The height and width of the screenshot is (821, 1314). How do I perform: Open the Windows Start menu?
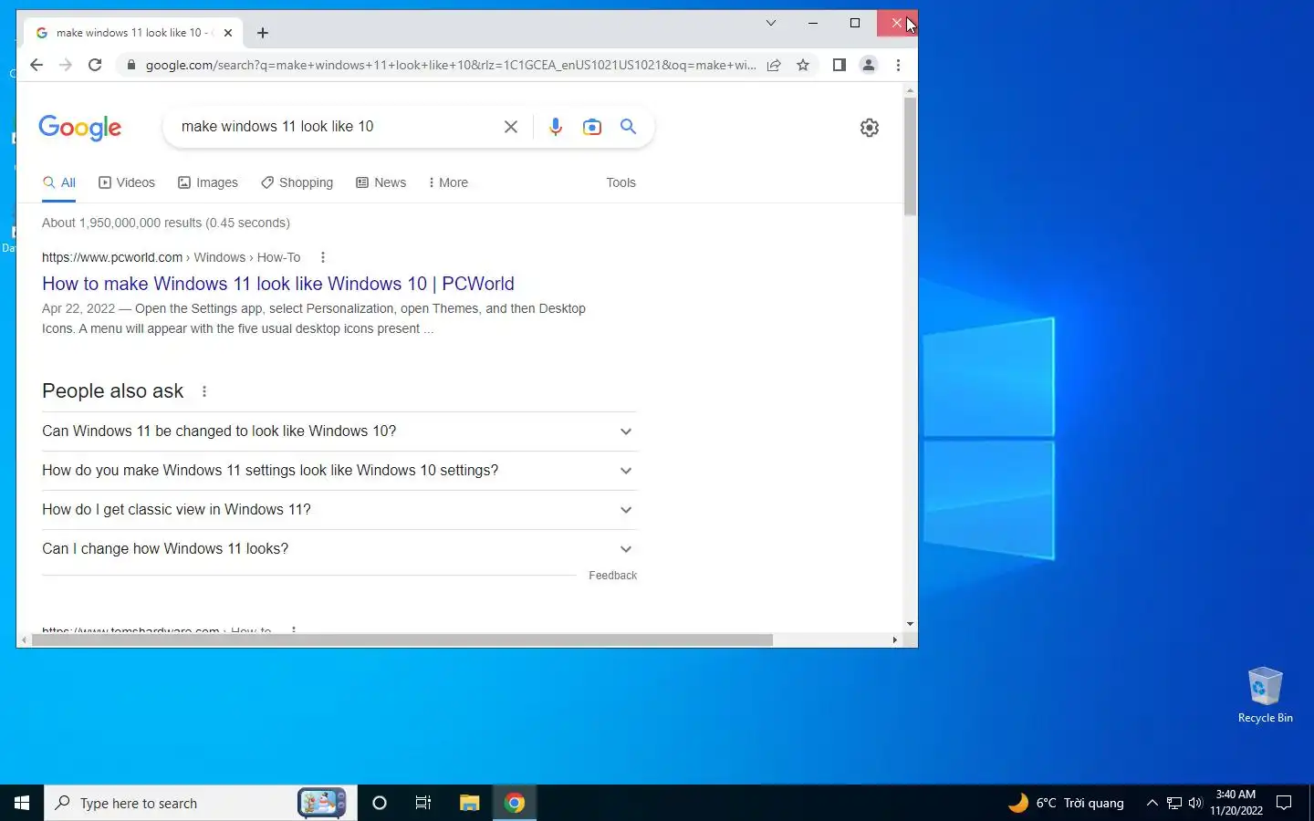22,803
